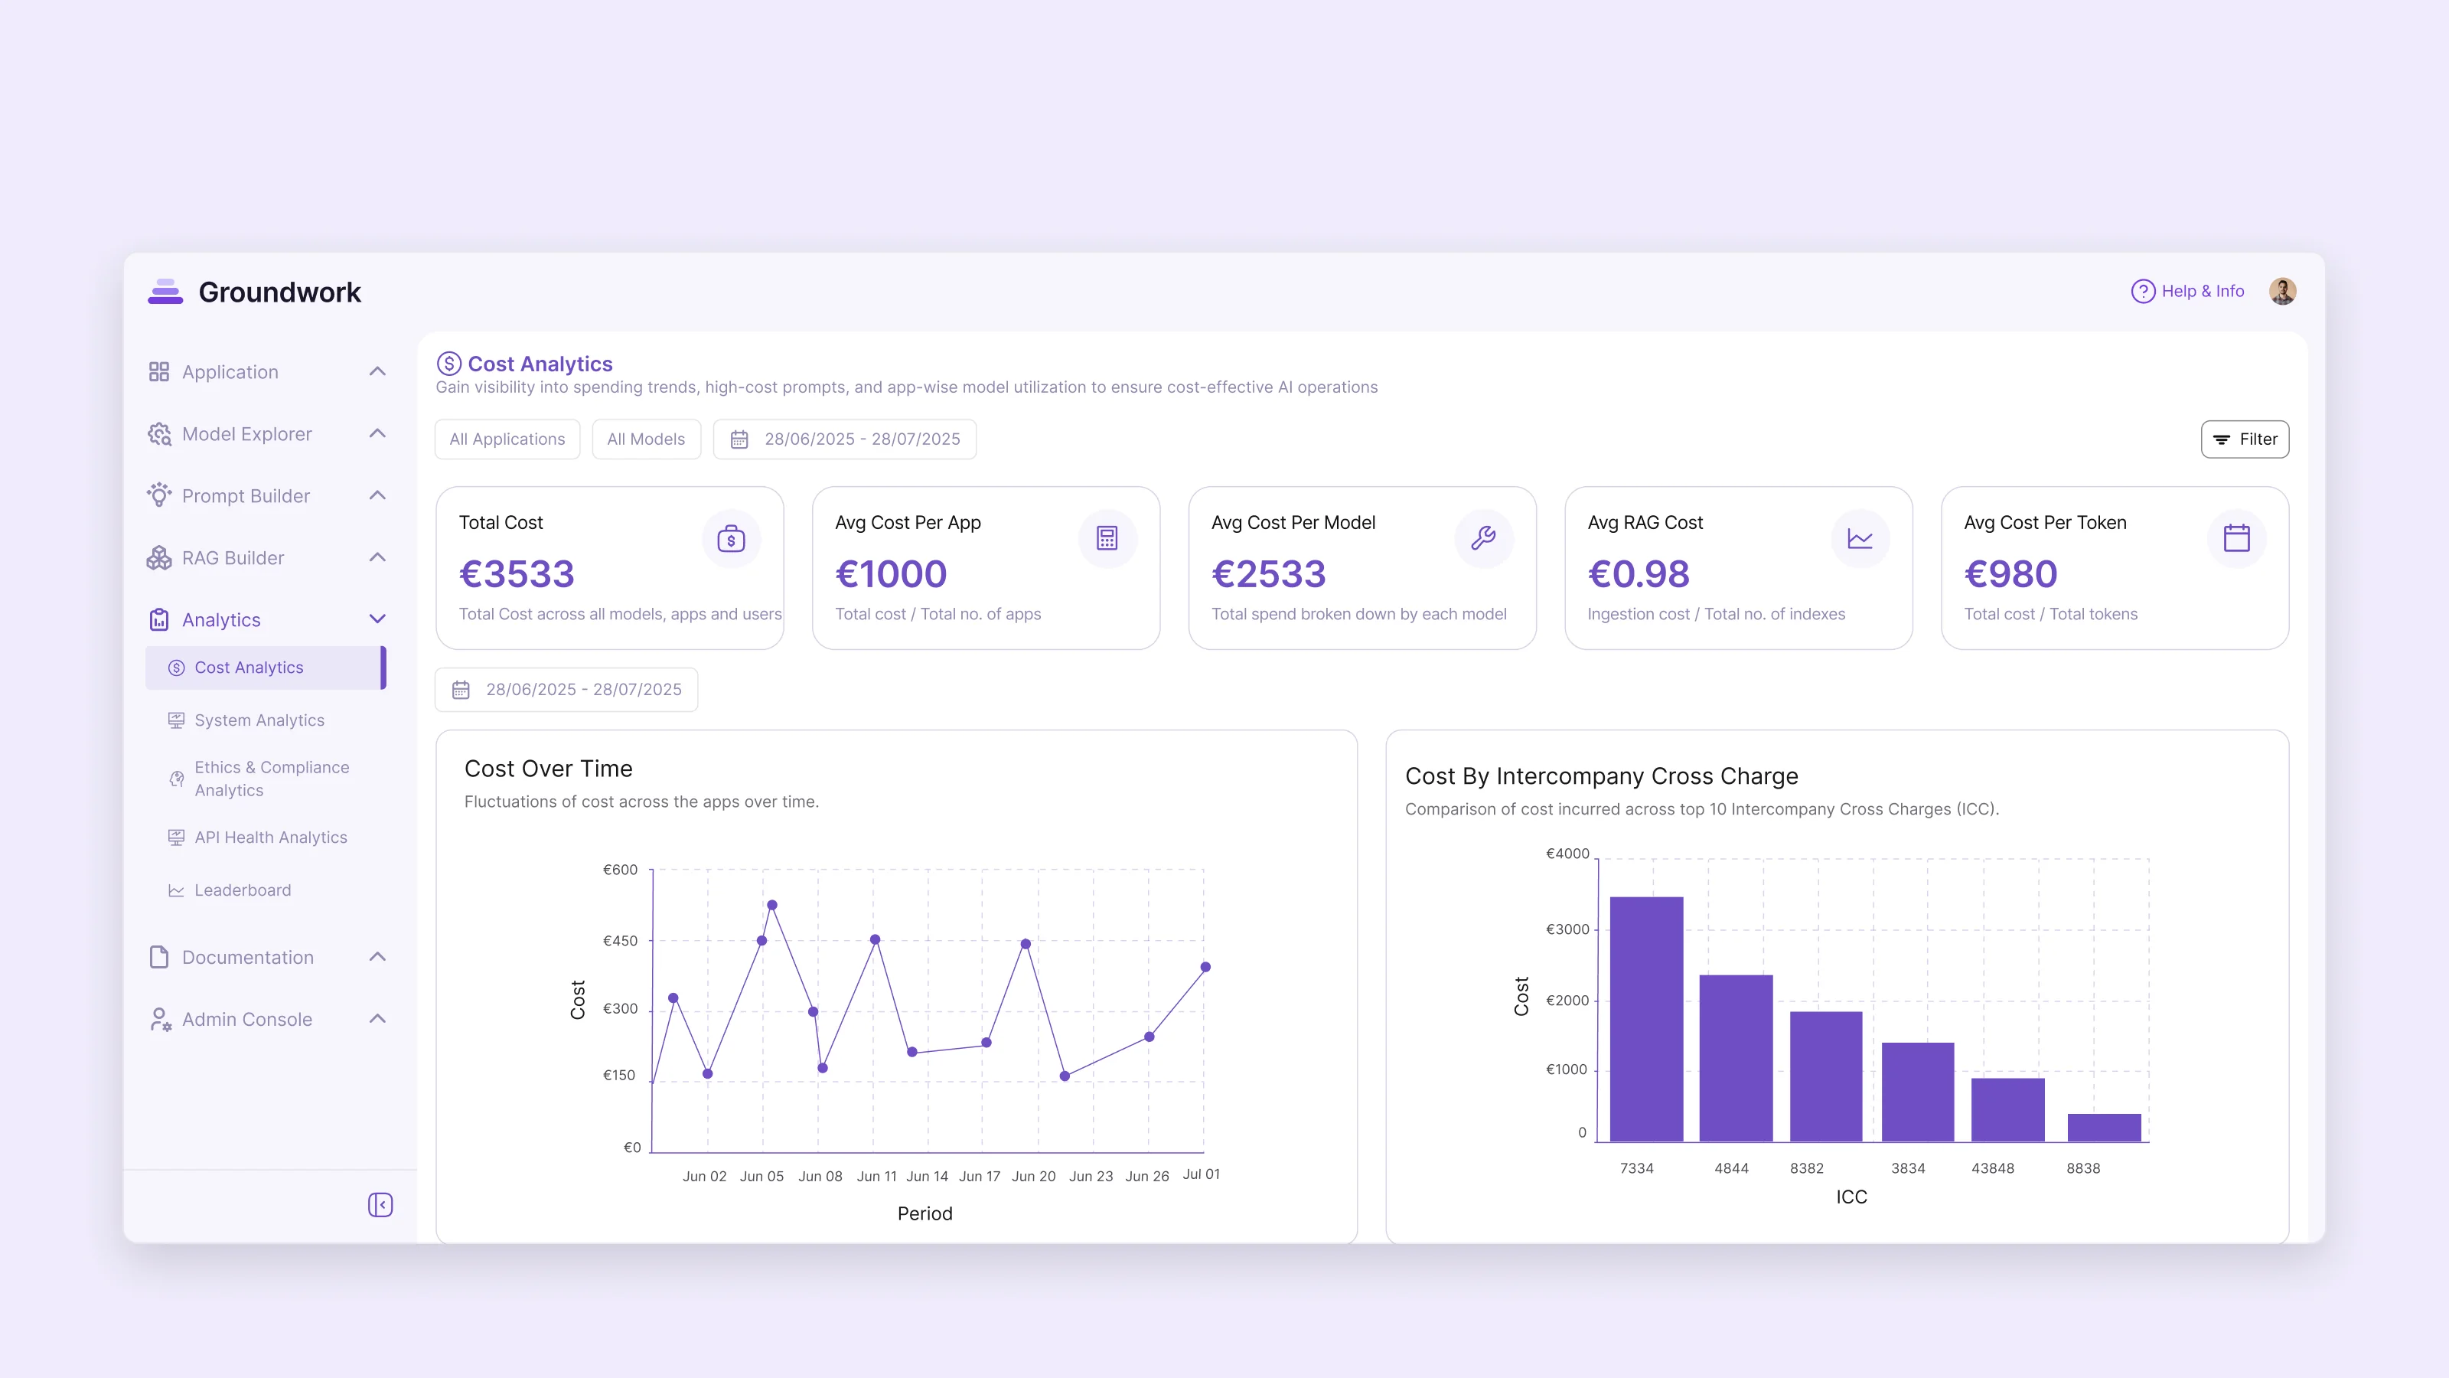This screenshot has height=1378, width=2449.
Task: Expand the Application section chevron
Action: 377,372
